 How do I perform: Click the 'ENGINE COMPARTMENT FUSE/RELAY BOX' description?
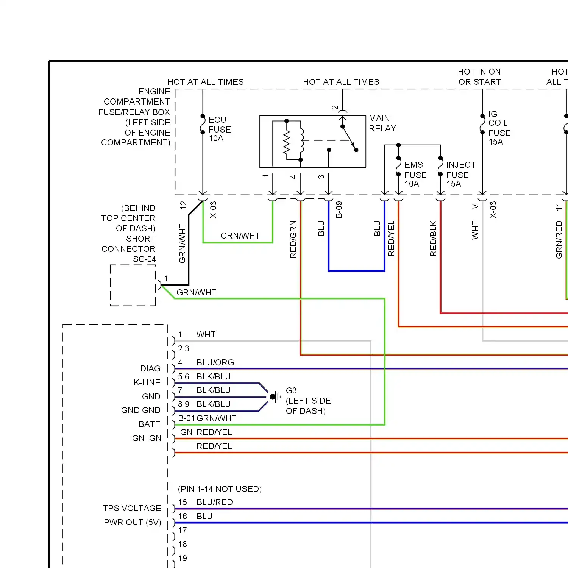(134, 117)
